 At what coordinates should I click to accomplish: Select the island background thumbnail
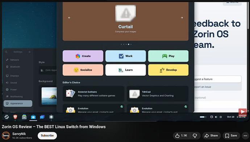pos(49,96)
